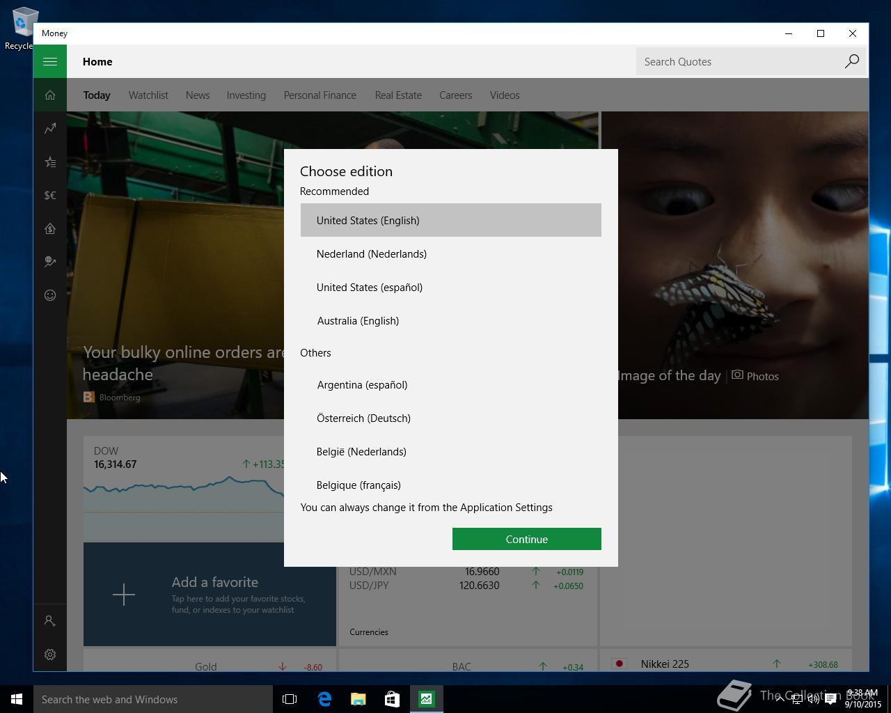Open the Videos tab
Viewport: 891px width, 713px height.
(x=505, y=95)
